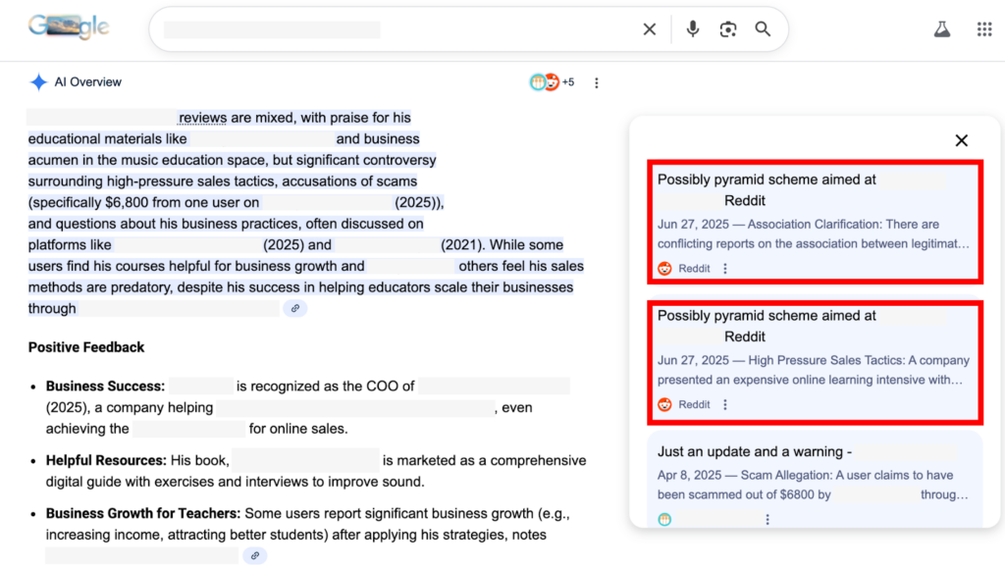Click the magnifying glass search icon
This screenshot has width=1005, height=569.
pos(763,29)
